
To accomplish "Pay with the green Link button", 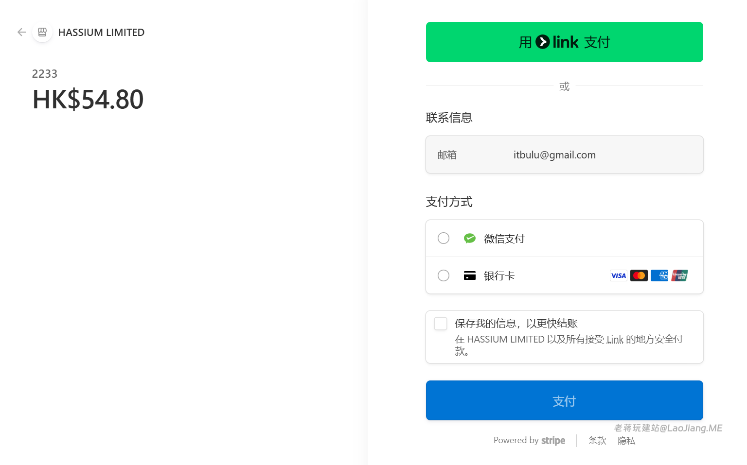I will click(564, 42).
